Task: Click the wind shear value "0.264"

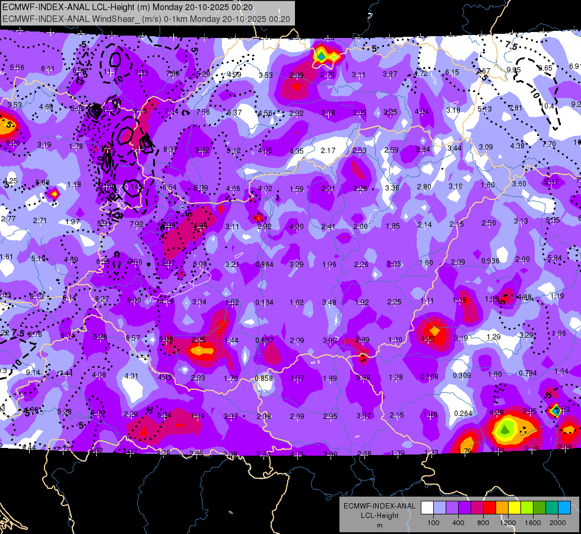Action: coord(463,413)
